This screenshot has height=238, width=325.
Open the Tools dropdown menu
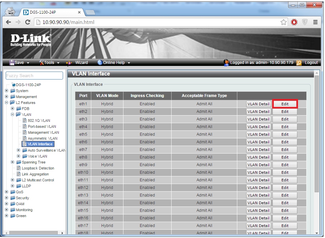49,63
